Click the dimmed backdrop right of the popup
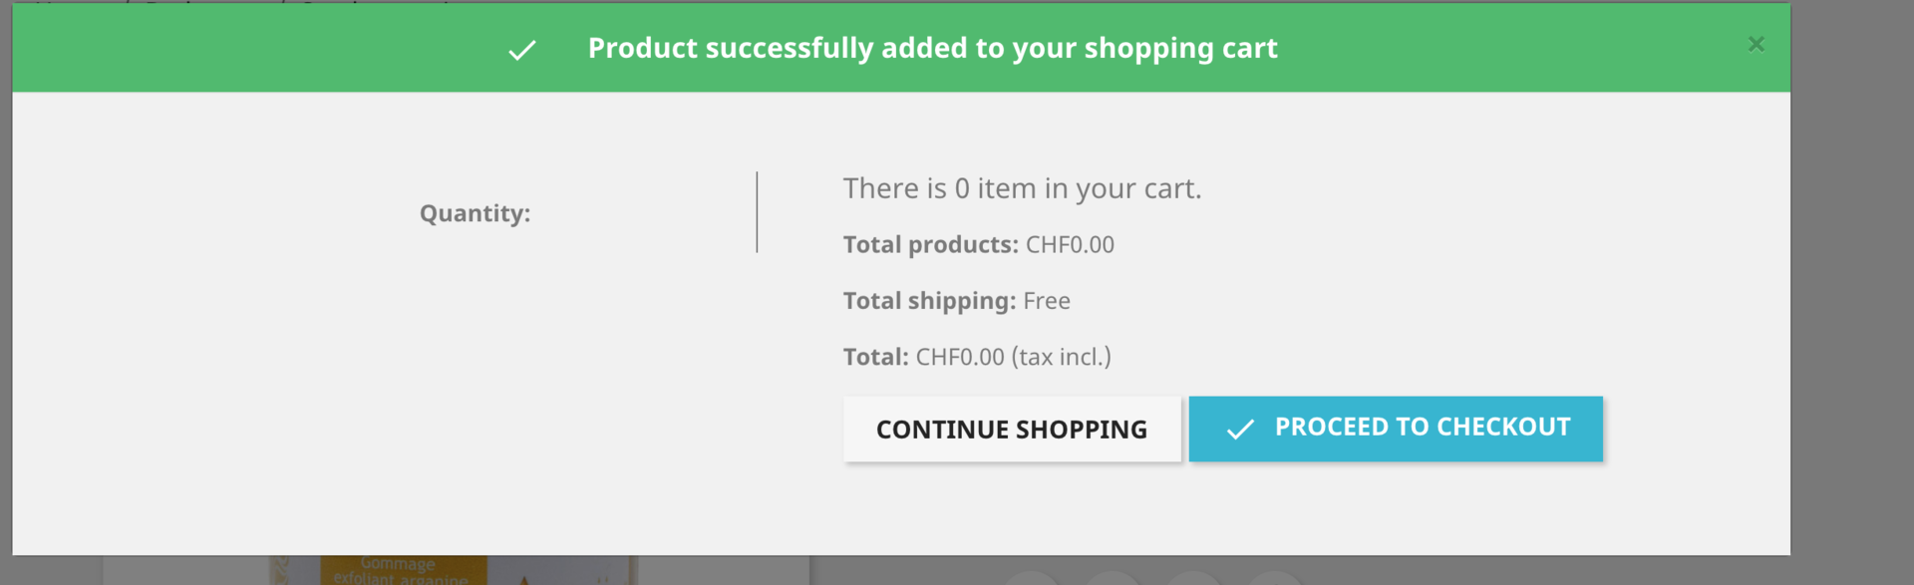Image resolution: width=1914 pixels, height=585 pixels. click(1852, 299)
